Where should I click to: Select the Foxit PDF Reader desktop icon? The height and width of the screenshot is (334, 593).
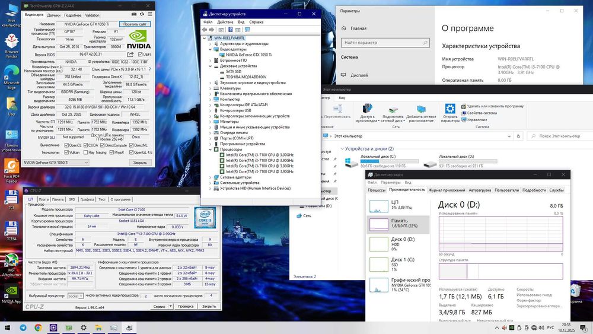[x=11, y=171]
